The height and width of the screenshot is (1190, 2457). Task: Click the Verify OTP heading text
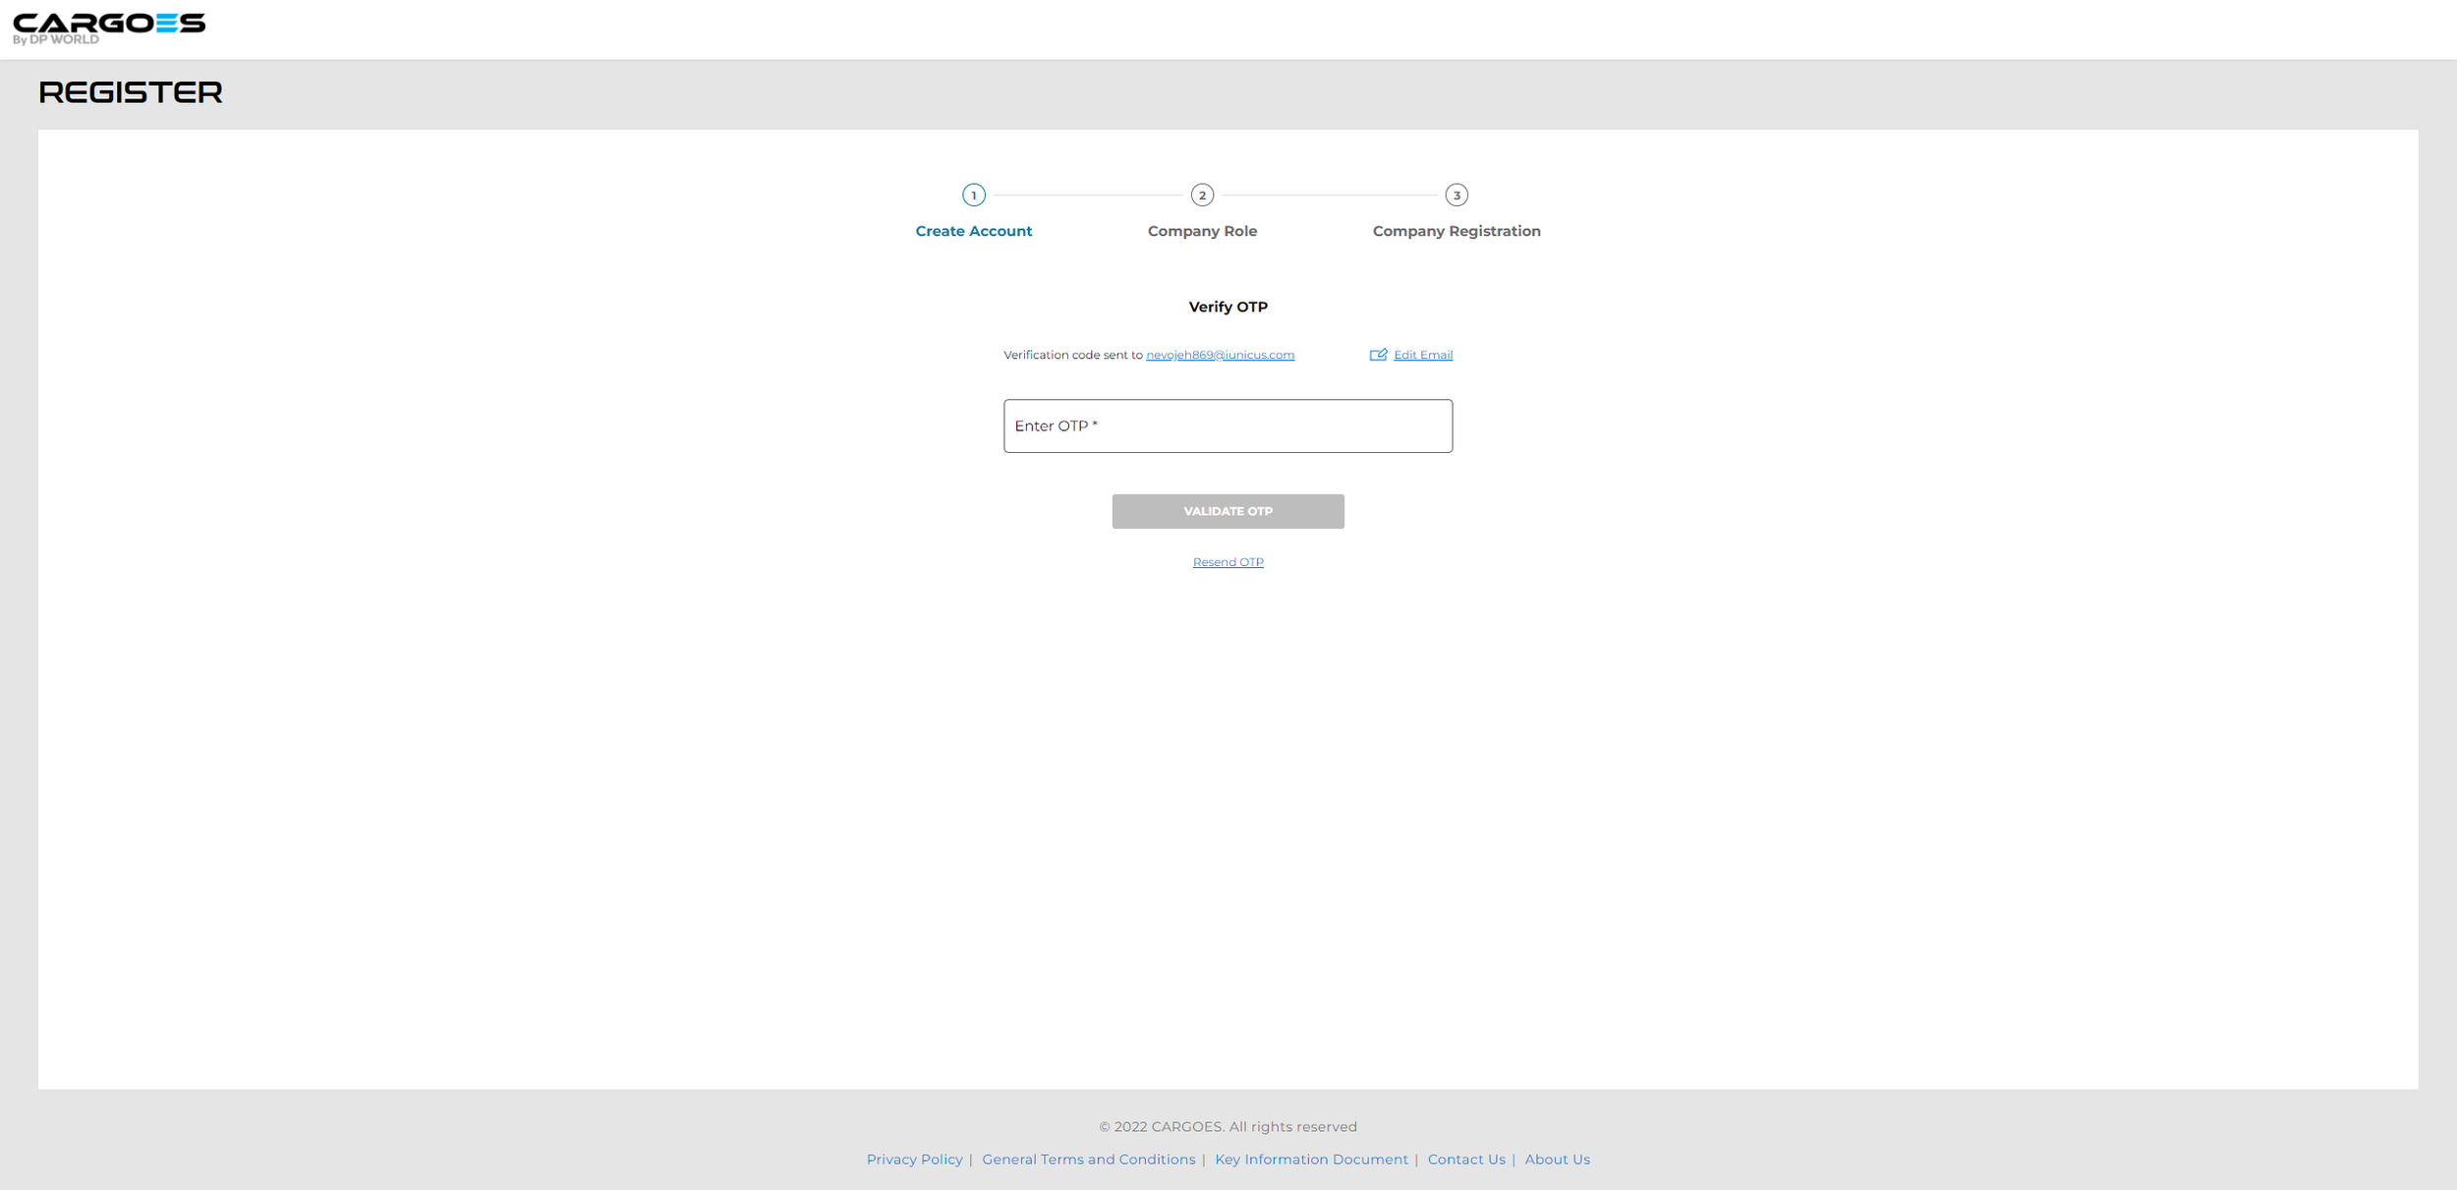[1228, 307]
